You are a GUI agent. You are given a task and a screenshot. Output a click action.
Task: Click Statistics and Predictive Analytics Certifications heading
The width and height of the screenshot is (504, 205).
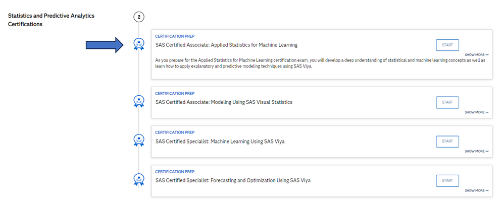coord(51,20)
